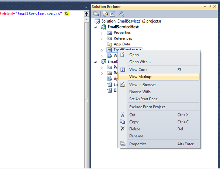This screenshot has width=220, height=169.
Task: Choose Browse With... menu entry
Action: click(x=159, y=92)
